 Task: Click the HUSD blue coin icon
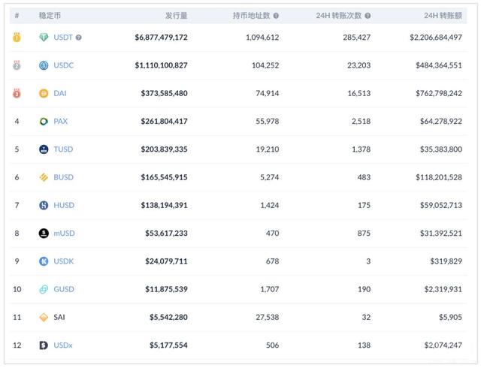coord(44,205)
